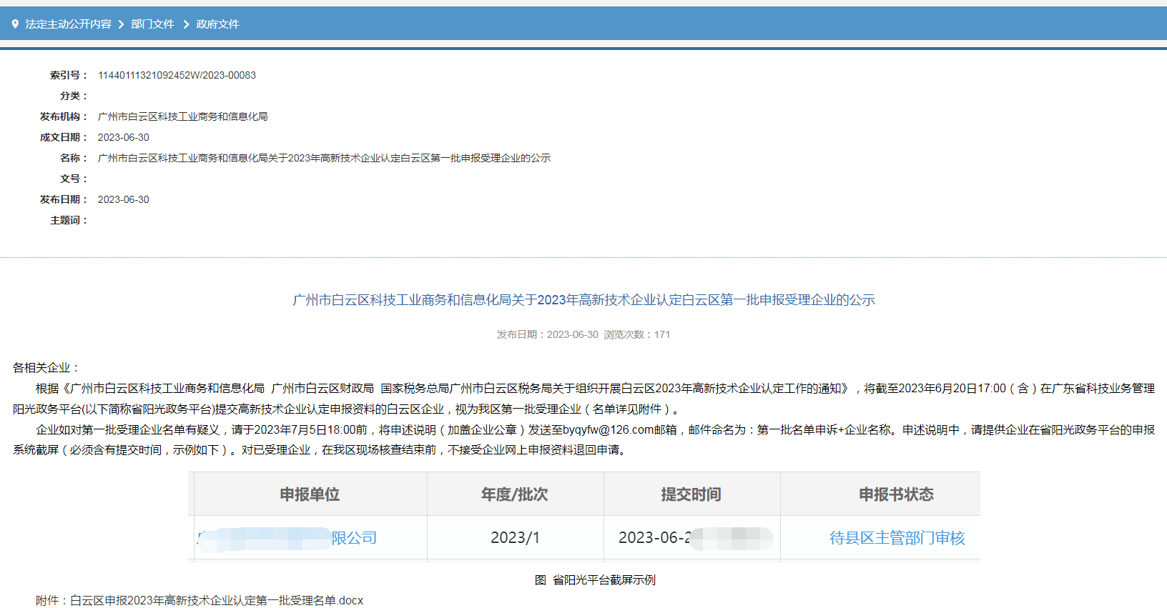
Task: Click the chevron arrow before 政府文件
Action: click(x=186, y=24)
